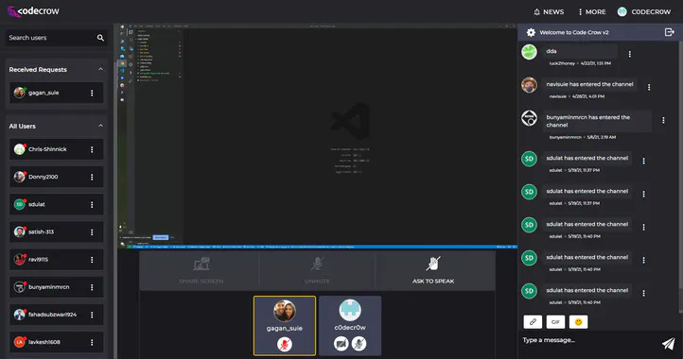The image size is (683, 359).
Task: Open options menu for Donny2100
Action: point(92,177)
